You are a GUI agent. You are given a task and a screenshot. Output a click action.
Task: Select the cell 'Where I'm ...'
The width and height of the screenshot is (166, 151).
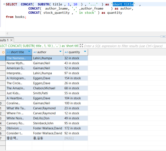click(19, 113)
